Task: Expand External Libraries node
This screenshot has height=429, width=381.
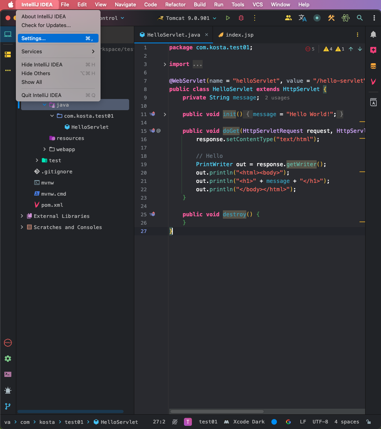Action: 22,216
